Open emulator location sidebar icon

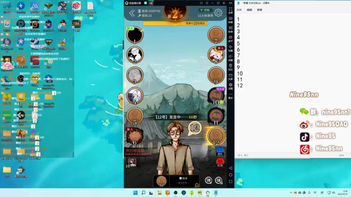tap(231, 67)
